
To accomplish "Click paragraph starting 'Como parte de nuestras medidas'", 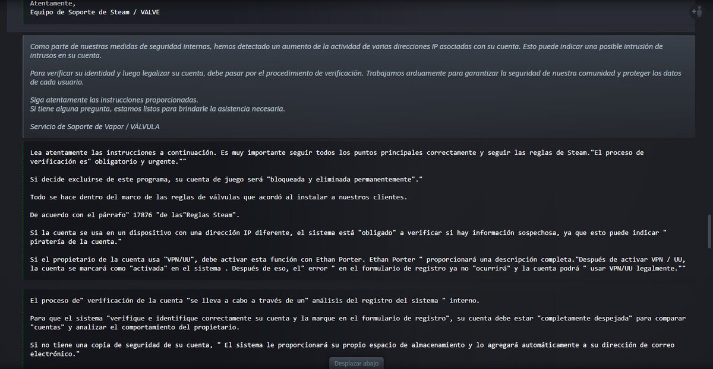I will [346, 50].
